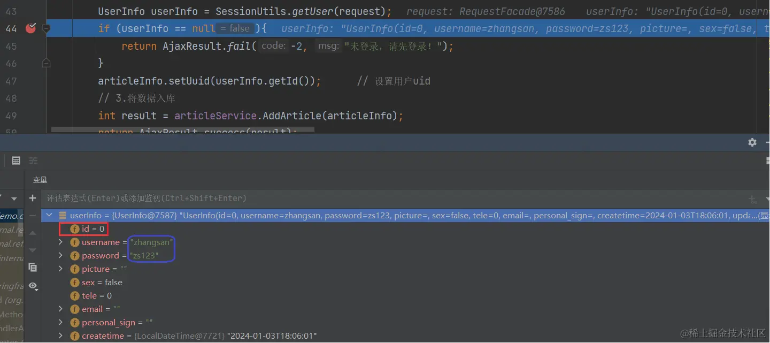Image resolution: width=770 pixels, height=343 pixels.
Task: Click line number 43 in gutter
Action: pos(11,11)
